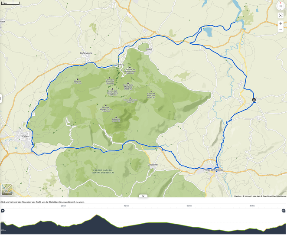Click the Abuchite mountain peak icon
This screenshot has width=287, height=235.
151,91
